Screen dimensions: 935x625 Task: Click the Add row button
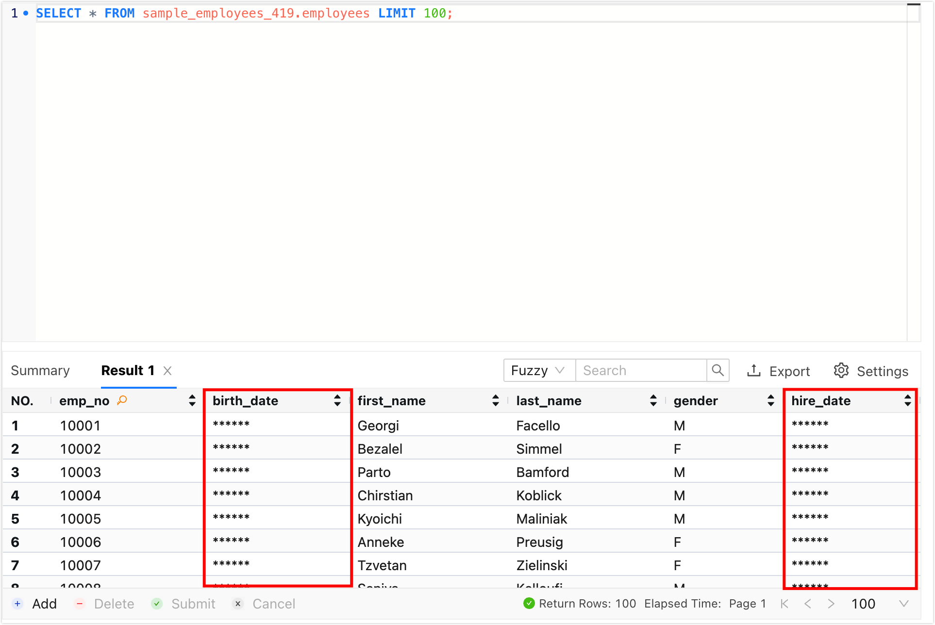35,604
